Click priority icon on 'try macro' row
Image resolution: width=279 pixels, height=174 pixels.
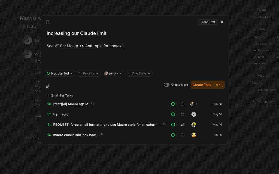[x=182, y=114]
